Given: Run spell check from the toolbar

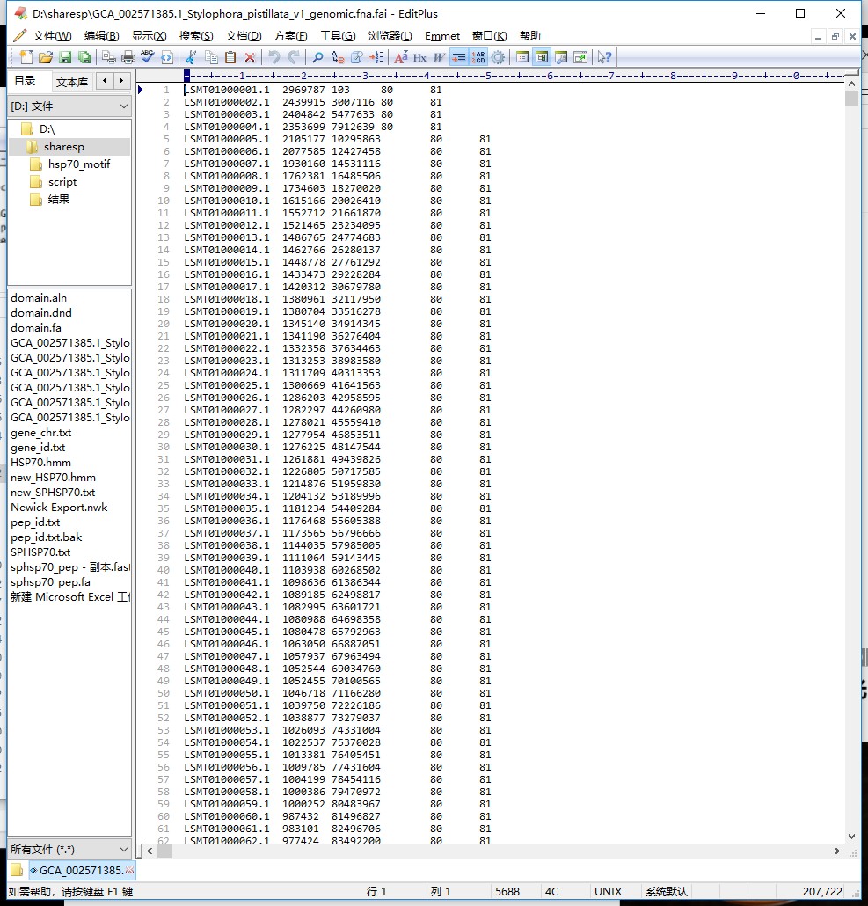Looking at the screenshot, I should pos(147,58).
